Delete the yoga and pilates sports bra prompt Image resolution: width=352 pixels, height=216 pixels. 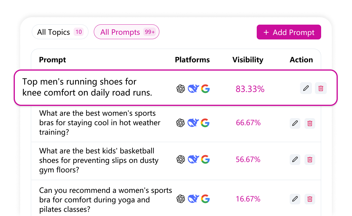pyautogui.click(x=310, y=199)
